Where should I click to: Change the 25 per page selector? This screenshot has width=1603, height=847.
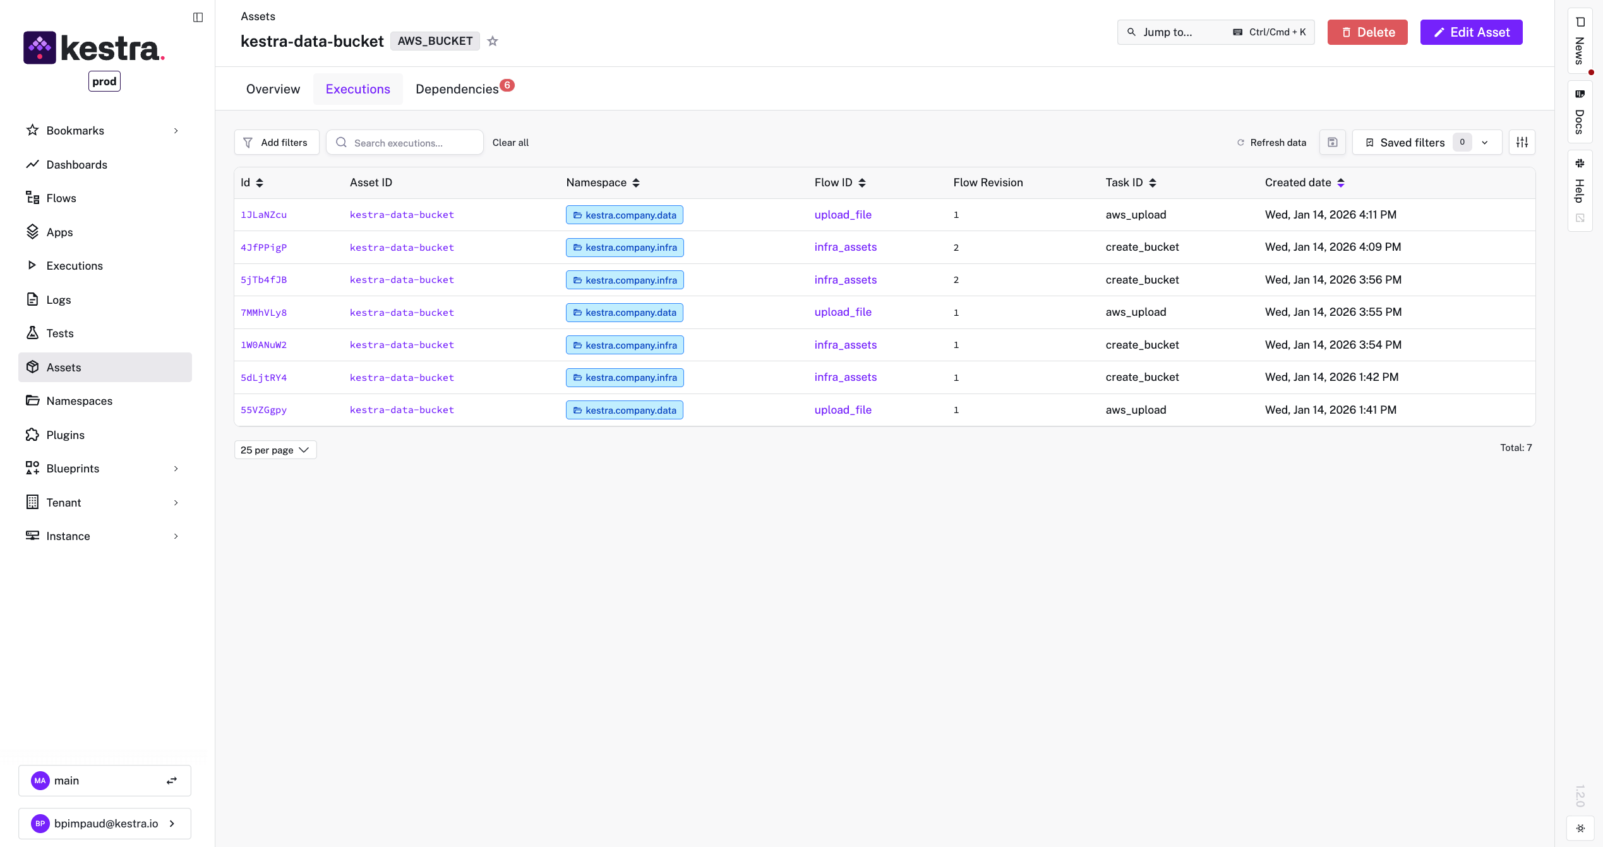[275, 450]
